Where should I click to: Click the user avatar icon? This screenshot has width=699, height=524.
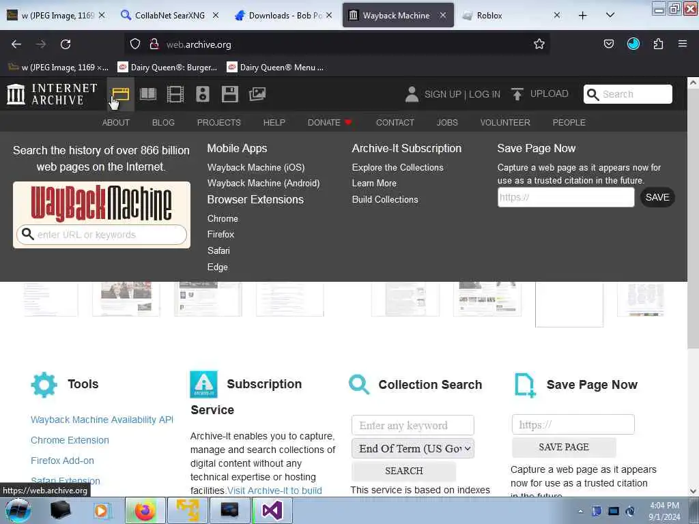click(x=412, y=94)
